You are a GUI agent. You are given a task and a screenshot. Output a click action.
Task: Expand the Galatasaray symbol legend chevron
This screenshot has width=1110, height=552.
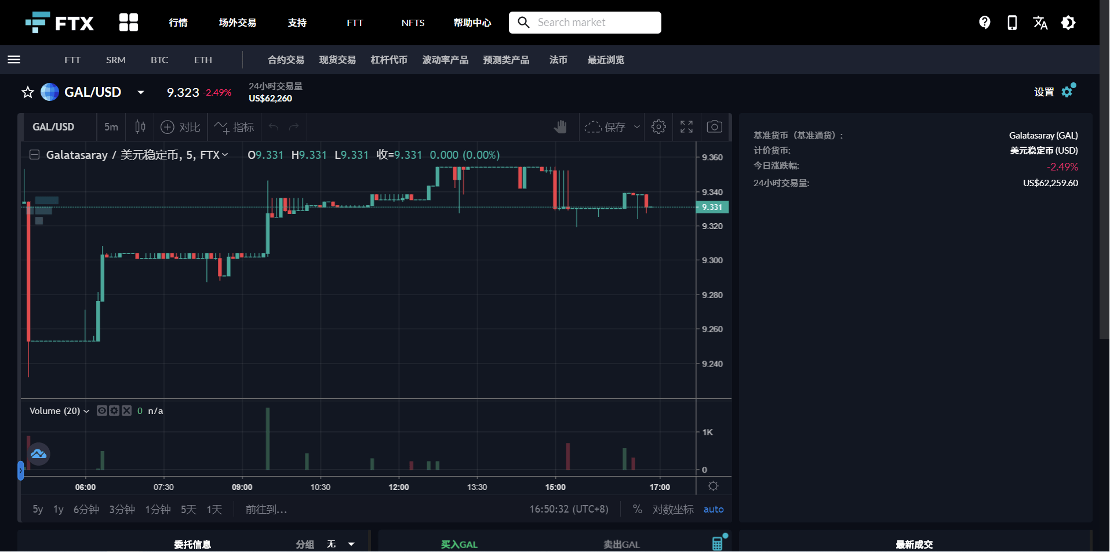[225, 155]
